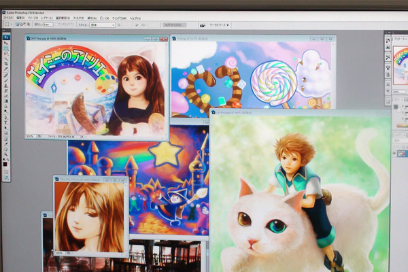
Task: Select the Path Selection tool
Action: coord(6,128)
